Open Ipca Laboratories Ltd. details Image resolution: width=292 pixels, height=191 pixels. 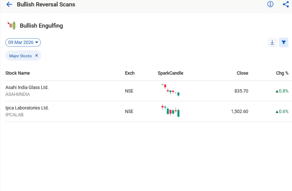click(x=27, y=108)
